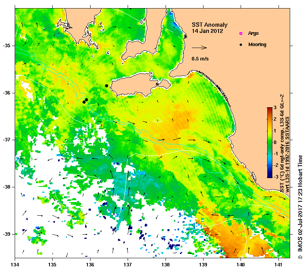Click the colorbar value -3 label
This screenshot has height=271, width=306.
coord(275,177)
